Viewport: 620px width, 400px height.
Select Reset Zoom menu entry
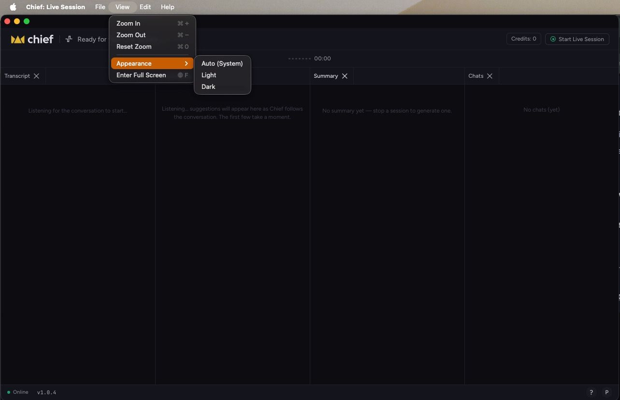click(152, 46)
